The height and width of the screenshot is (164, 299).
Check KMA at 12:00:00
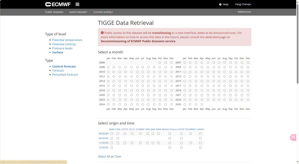pyautogui.click(x=158, y=143)
